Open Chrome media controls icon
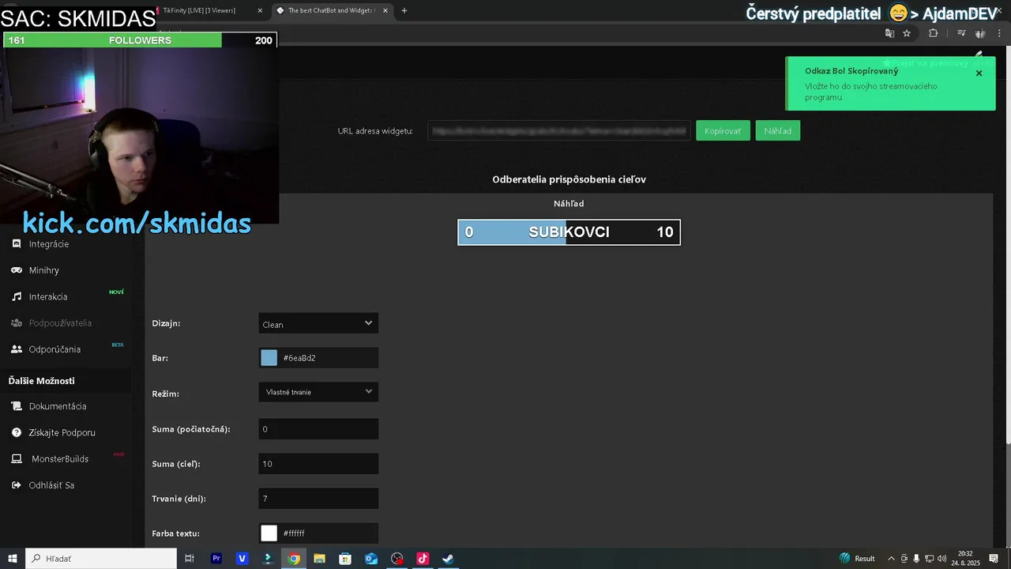The width and height of the screenshot is (1011, 569). pos(961,33)
